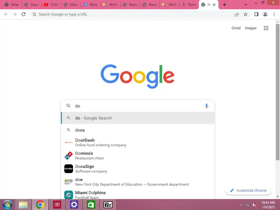Open a new tab with plus button
This screenshot has height=210, width=280.
coord(224,5)
